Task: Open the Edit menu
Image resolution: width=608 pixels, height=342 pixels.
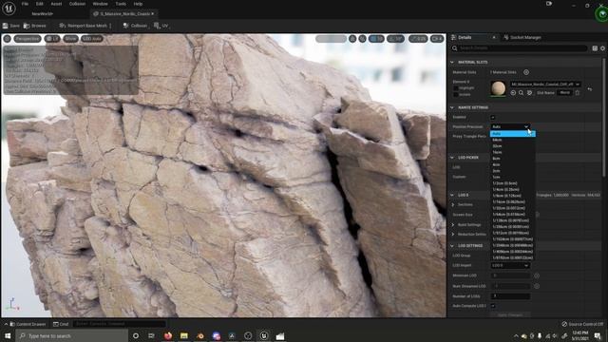Action: 40,4
